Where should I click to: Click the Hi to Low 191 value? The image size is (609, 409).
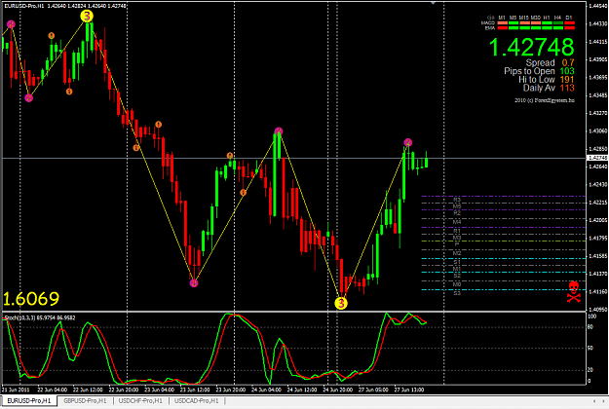(567, 80)
